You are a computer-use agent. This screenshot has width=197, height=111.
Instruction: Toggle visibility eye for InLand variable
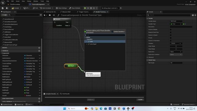tap(40, 96)
